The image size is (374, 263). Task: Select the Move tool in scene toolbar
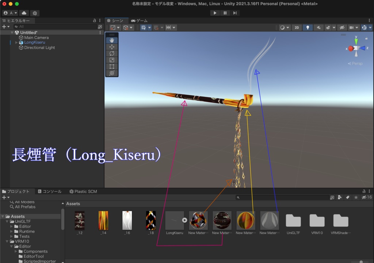[x=112, y=47]
